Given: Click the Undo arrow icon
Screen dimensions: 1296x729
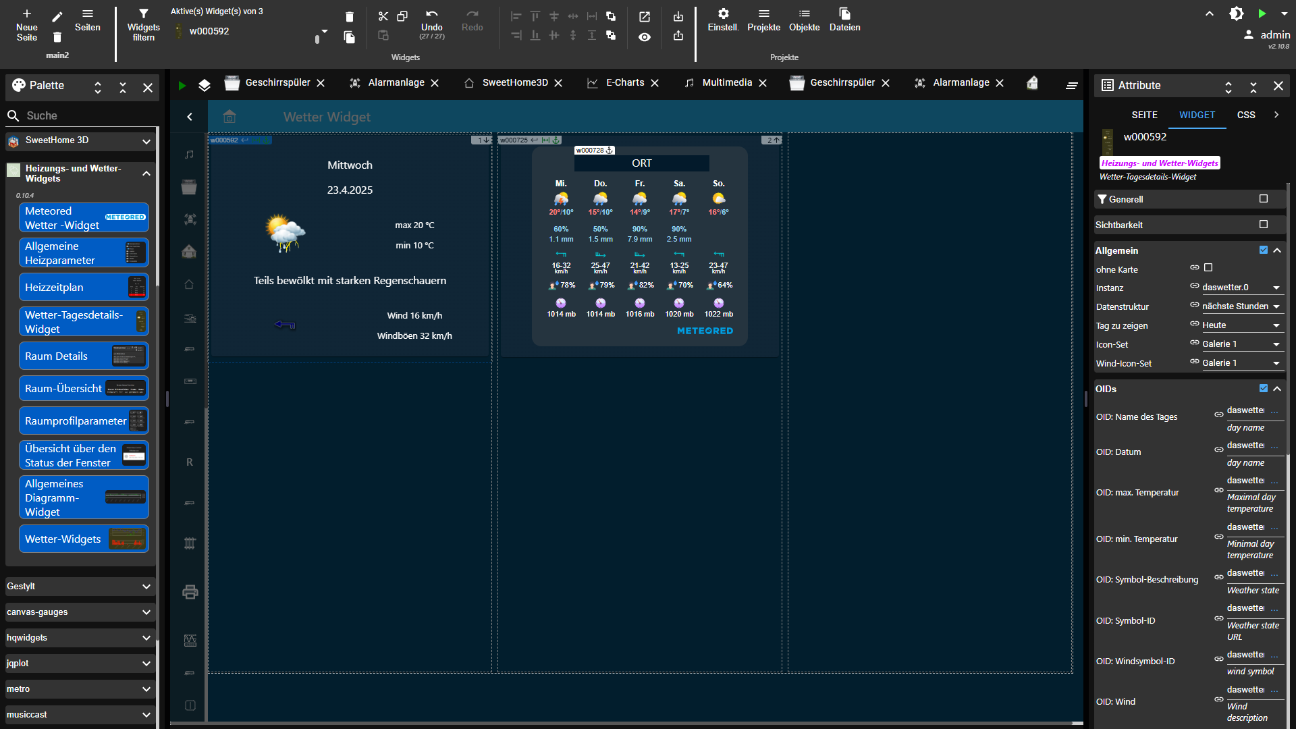Looking at the screenshot, I should (431, 14).
